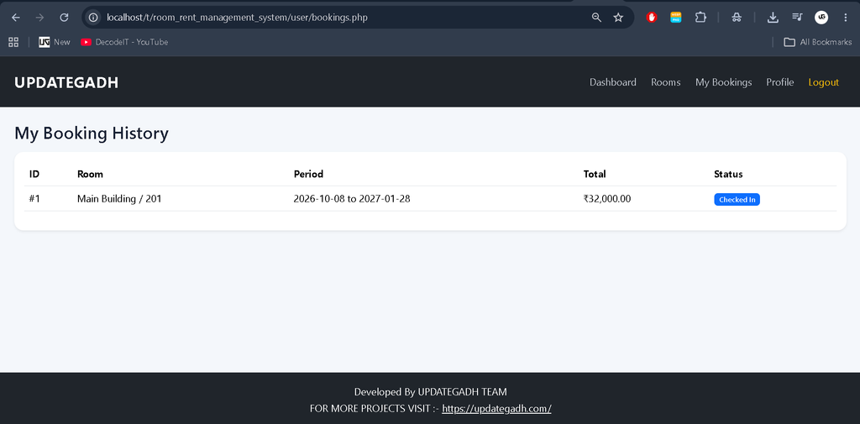This screenshot has width=860, height=424.
Task: Click the 2026-10-08 to 2027-01-28 period
Action: point(352,198)
